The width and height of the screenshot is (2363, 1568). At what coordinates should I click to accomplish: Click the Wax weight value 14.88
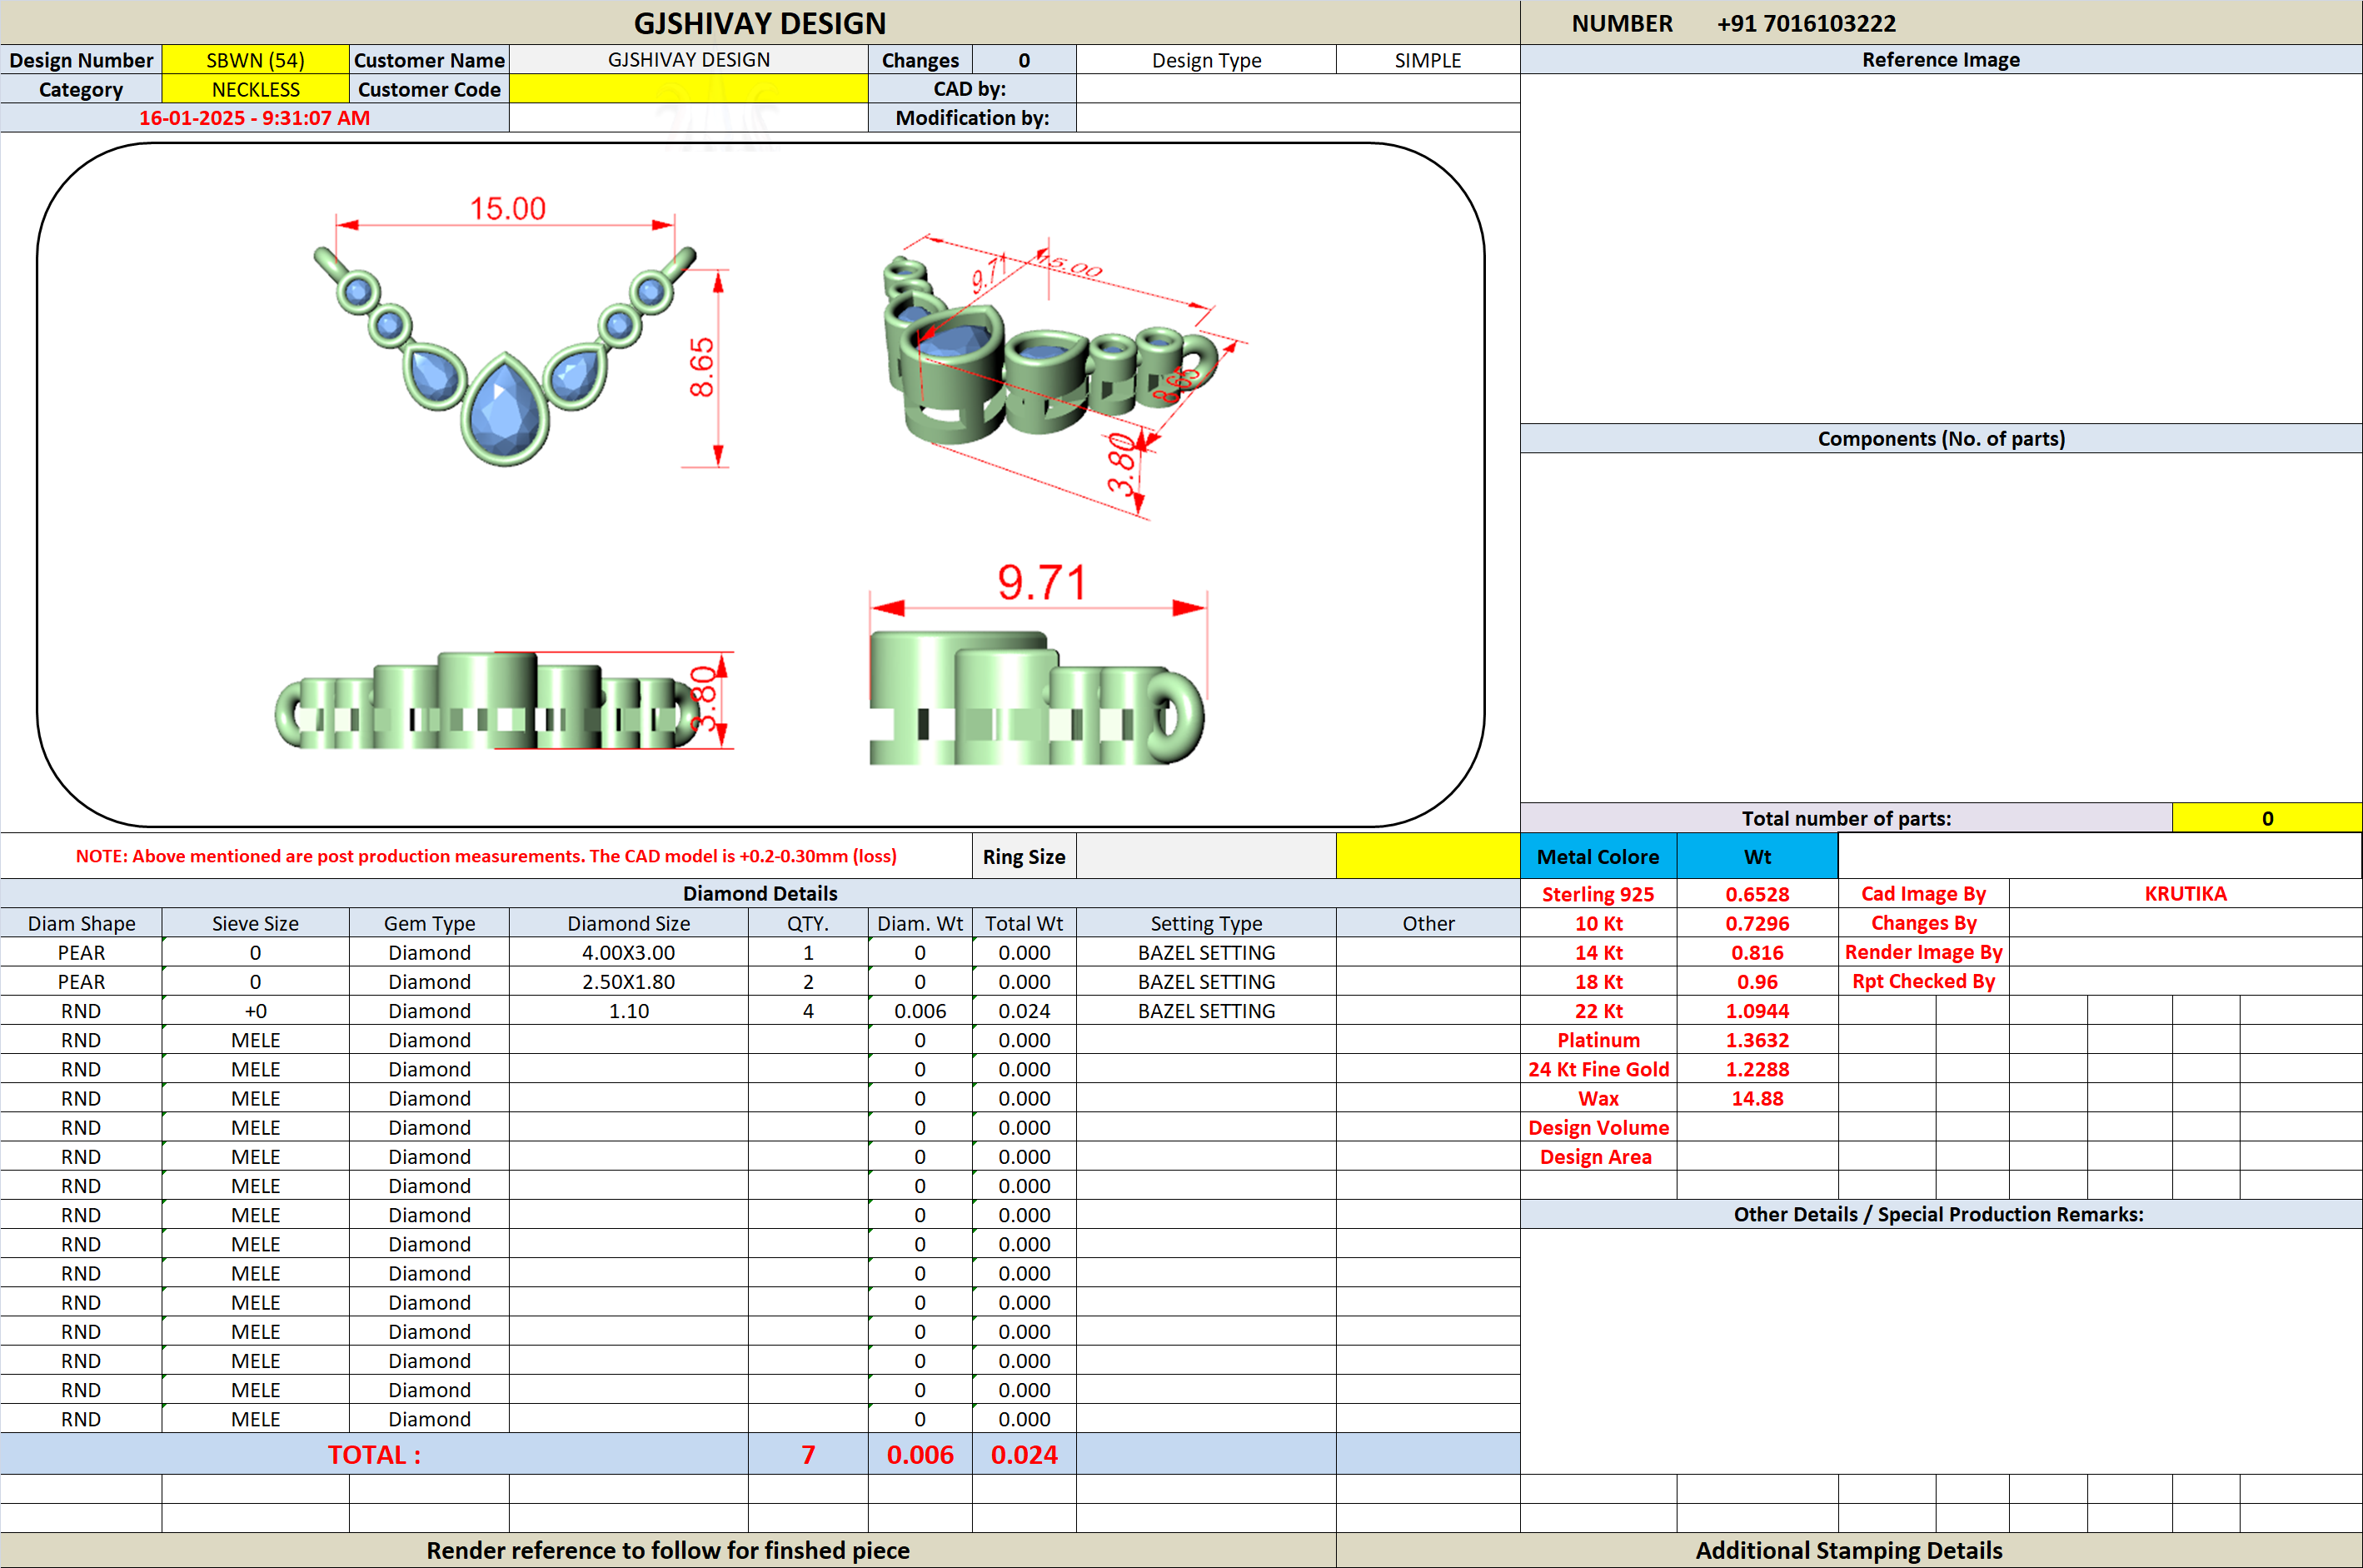click(x=1757, y=1098)
